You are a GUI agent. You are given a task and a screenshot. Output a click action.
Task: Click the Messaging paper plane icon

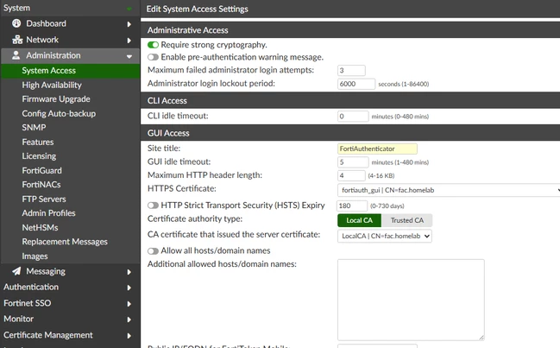(16, 271)
